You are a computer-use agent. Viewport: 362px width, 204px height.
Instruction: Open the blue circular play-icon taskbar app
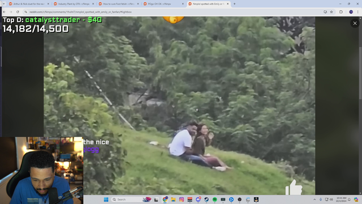[x=231, y=199]
